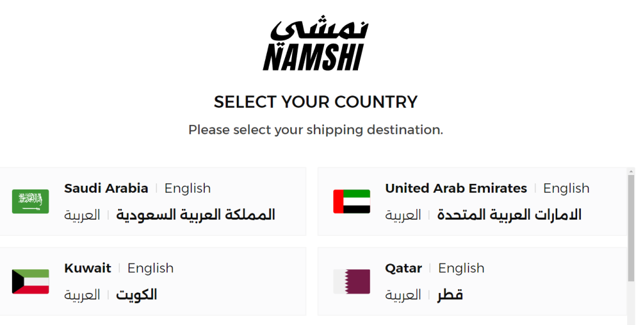Choose Arabic العربية for Saudi Arabia
This screenshot has width=643, height=325.
pyautogui.click(x=82, y=215)
